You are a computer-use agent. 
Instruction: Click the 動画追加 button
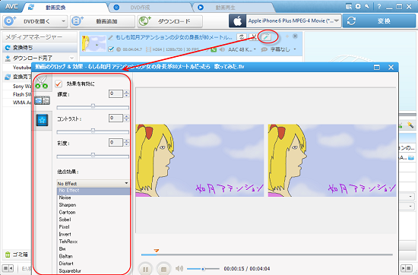(x=103, y=21)
